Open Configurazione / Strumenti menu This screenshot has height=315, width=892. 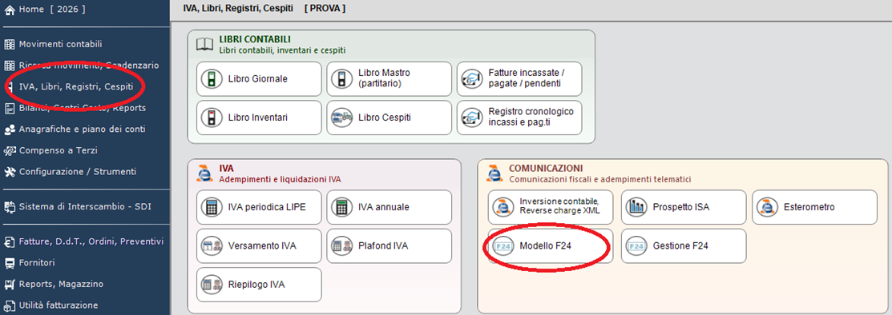pyautogui.click(x=70, y=172)
